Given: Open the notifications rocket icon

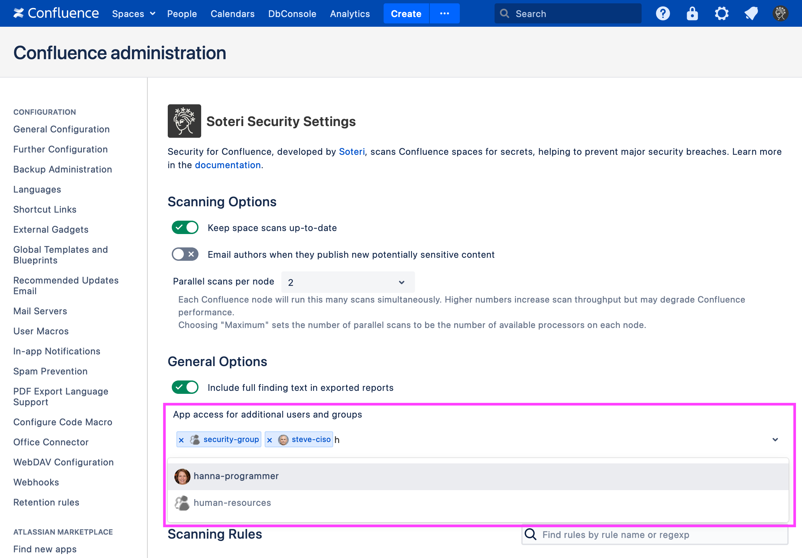Looking at the screenshot, I should tap(751, 14).
